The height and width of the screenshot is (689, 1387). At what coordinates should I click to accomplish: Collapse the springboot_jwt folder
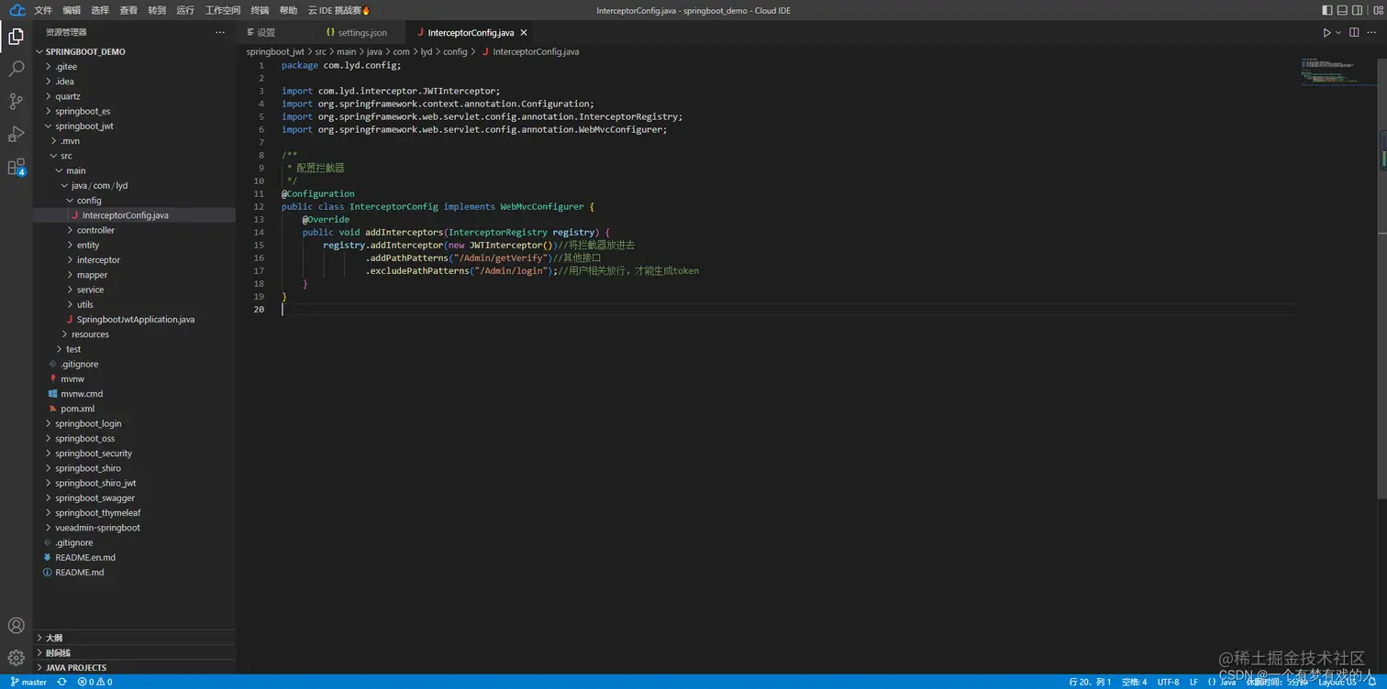point(135,126)
